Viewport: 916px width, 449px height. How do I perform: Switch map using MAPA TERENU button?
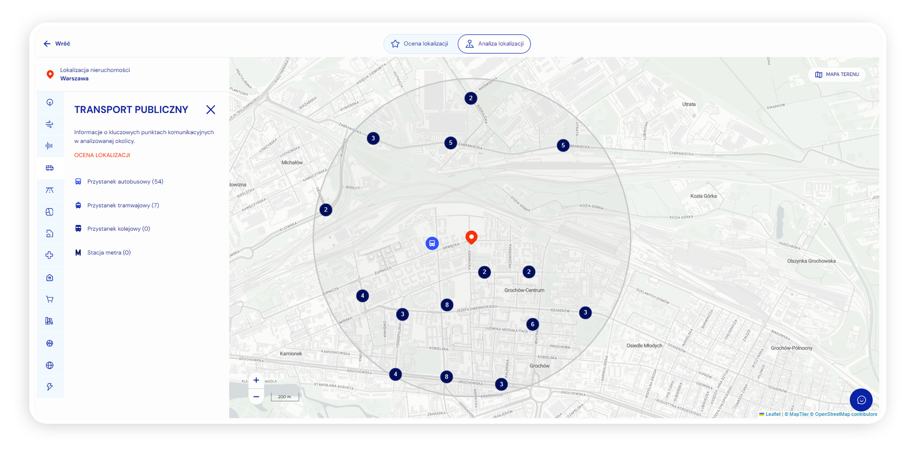(837, 75)
